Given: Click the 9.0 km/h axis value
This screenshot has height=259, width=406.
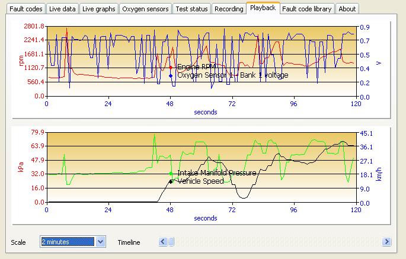Looking at the screenshot, I should coord(365,189).
